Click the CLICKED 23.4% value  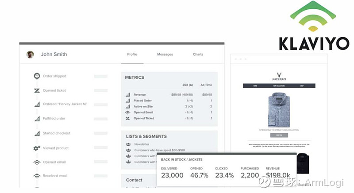(224, 175)
